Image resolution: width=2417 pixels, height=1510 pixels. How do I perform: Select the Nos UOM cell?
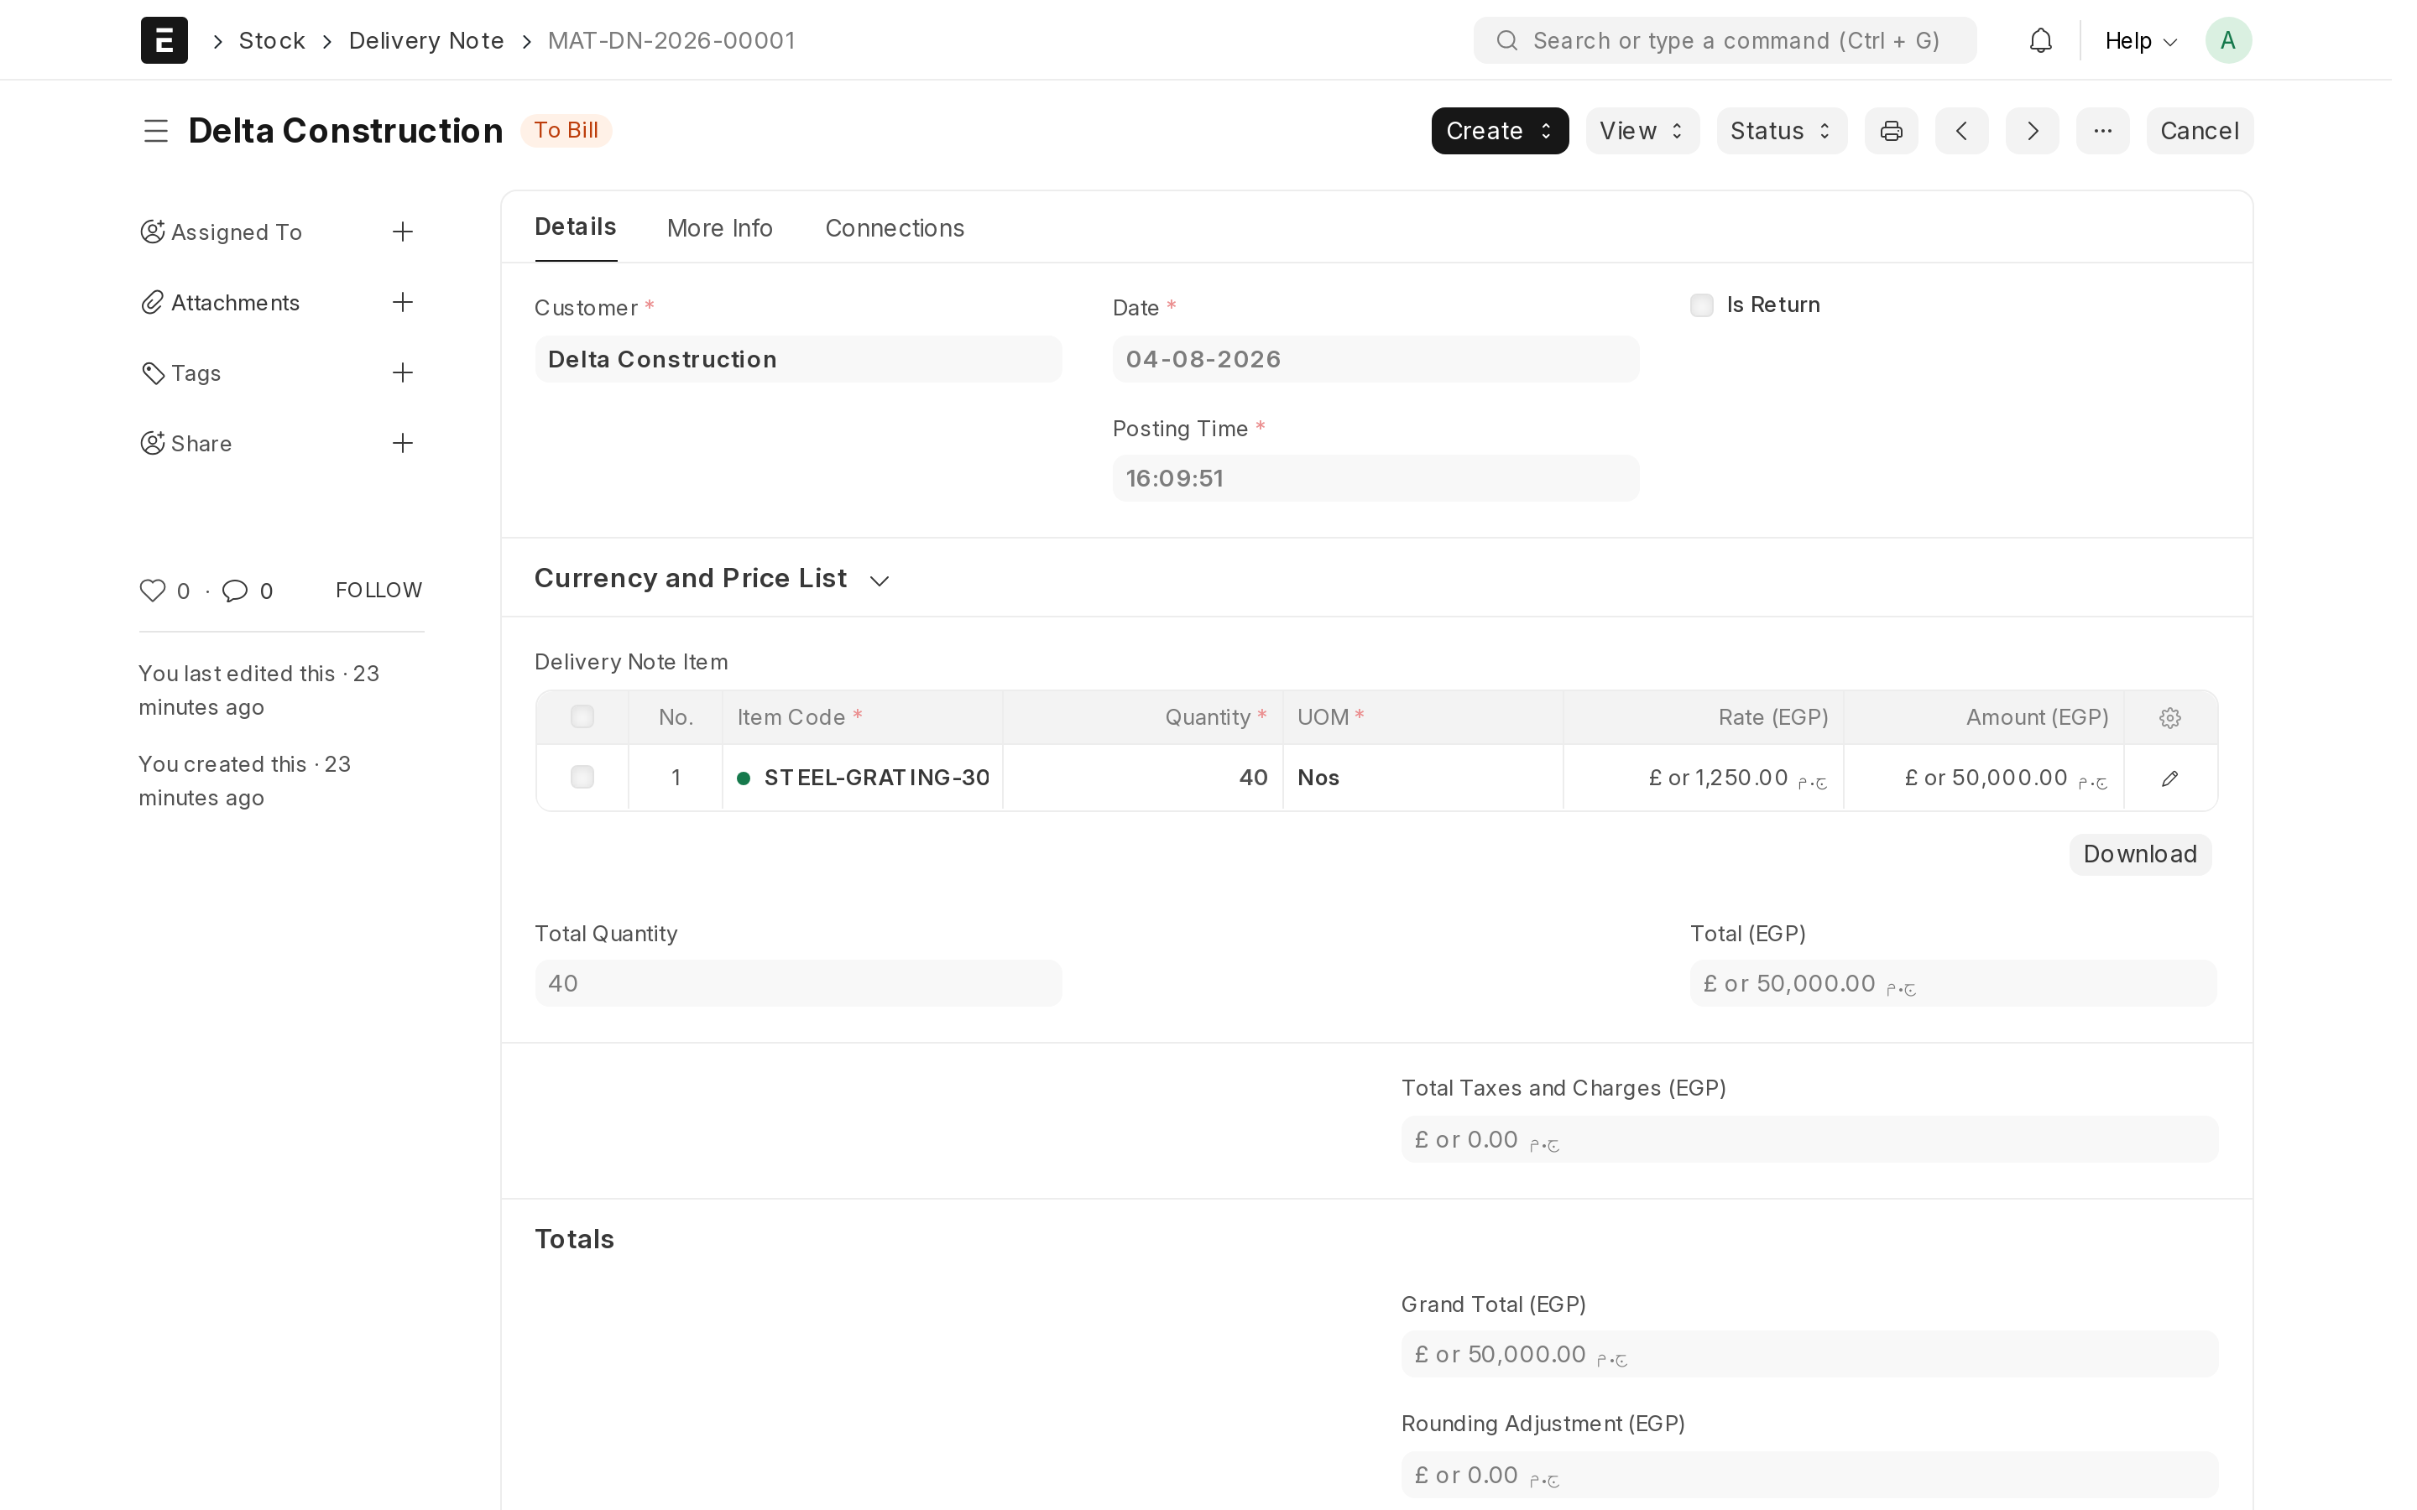click(x=1423, y=778)
